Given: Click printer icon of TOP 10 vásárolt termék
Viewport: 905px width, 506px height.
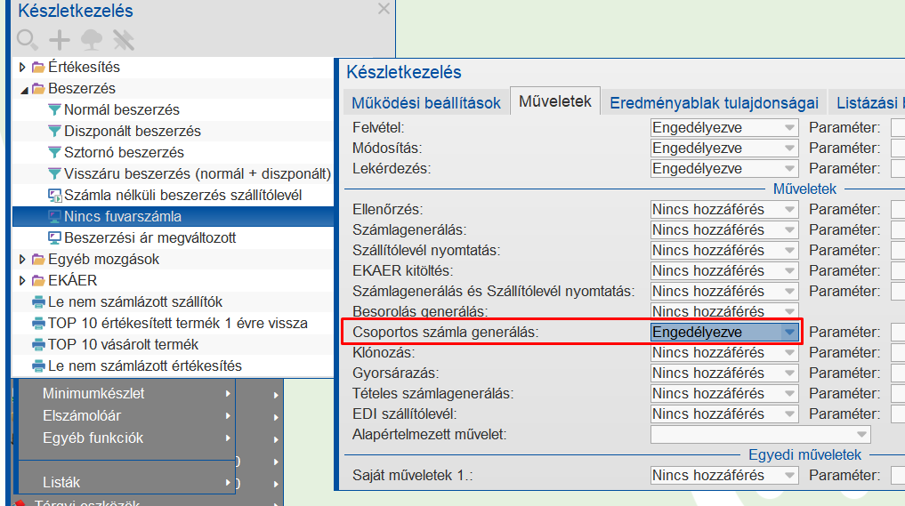Looking at the screenshot, I should (38, 344).
